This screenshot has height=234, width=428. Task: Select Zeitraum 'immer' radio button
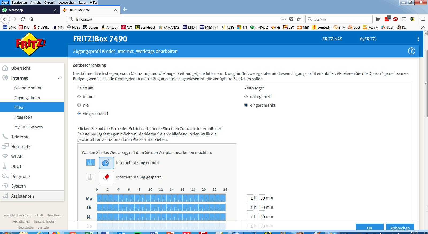pos(79,96)
